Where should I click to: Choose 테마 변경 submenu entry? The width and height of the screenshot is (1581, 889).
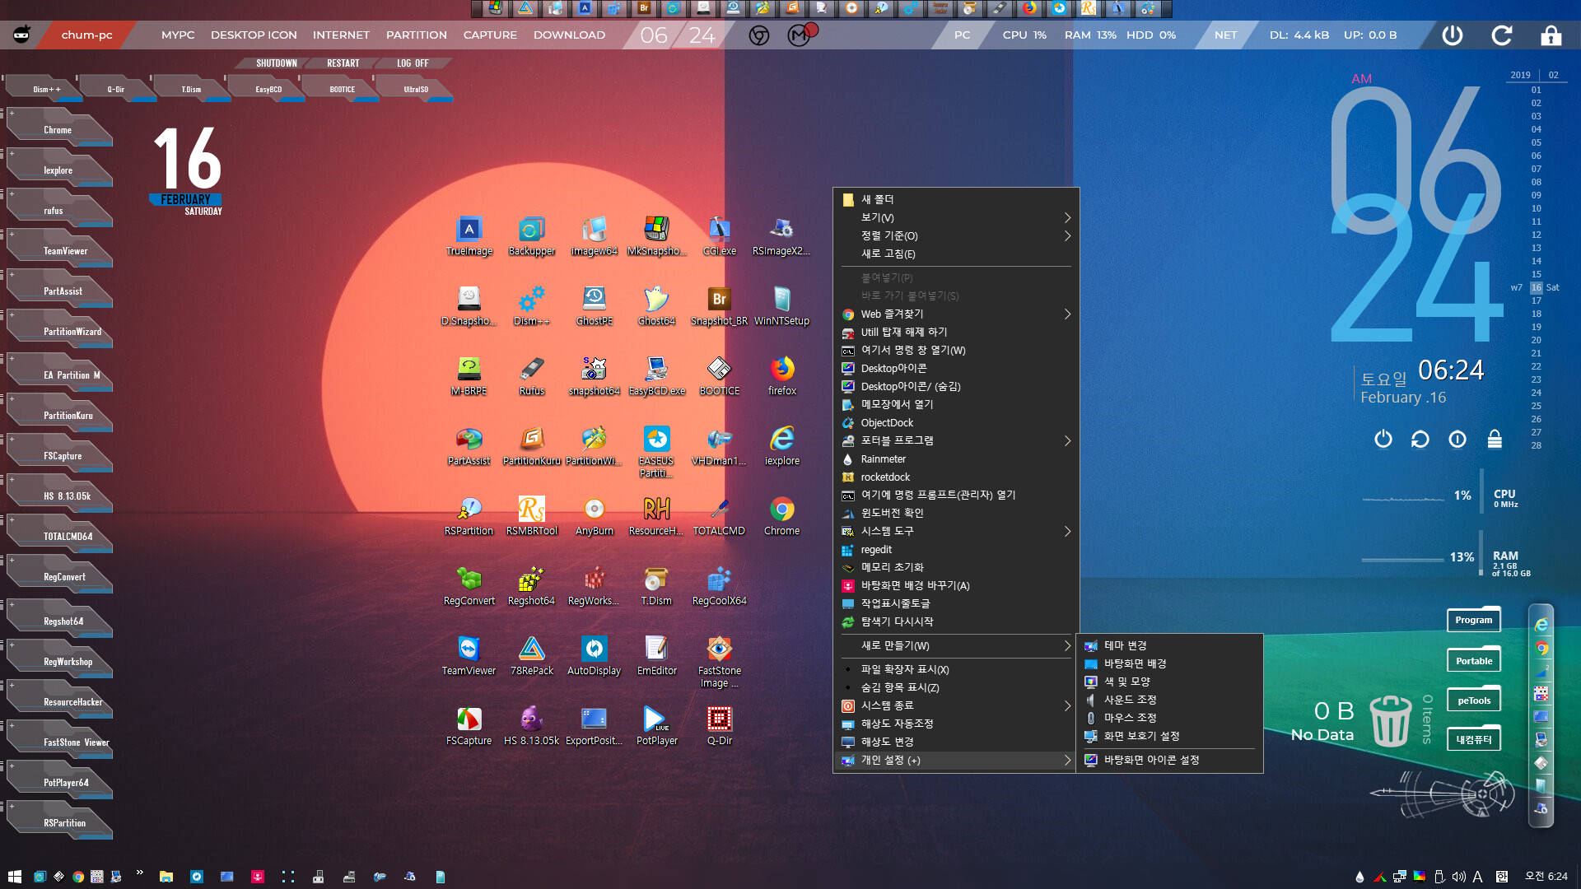coord(1169,645)
